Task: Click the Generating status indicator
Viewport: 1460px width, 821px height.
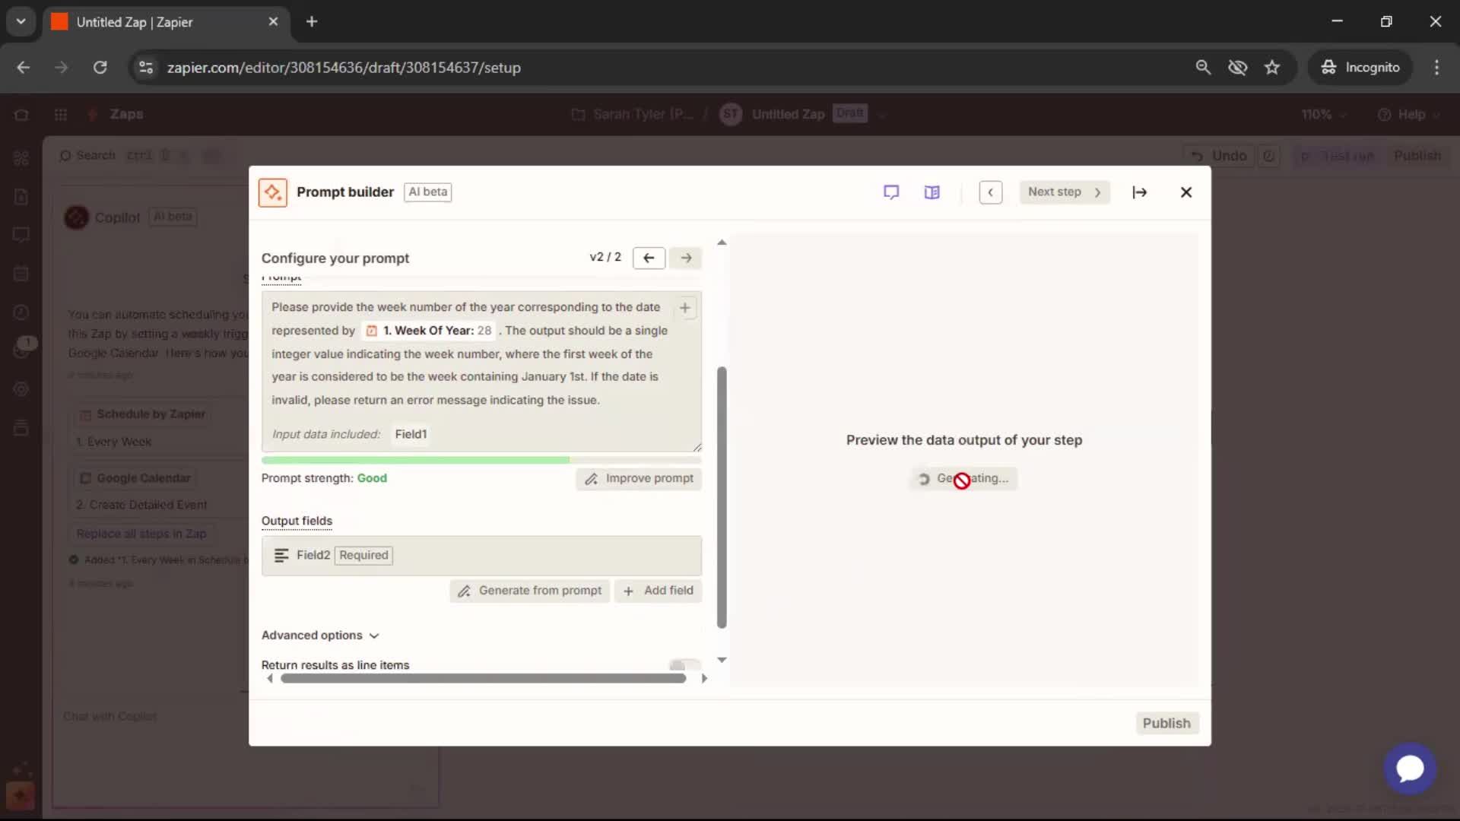Action: click(x=963, y=478)
